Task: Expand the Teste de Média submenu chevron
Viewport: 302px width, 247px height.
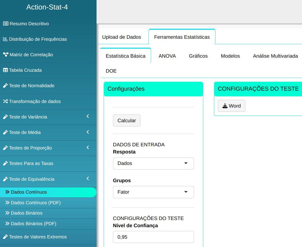Action: pyautogui.click(x=88, y=132)
